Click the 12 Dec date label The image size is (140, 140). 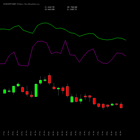click(x=85, y=133)
